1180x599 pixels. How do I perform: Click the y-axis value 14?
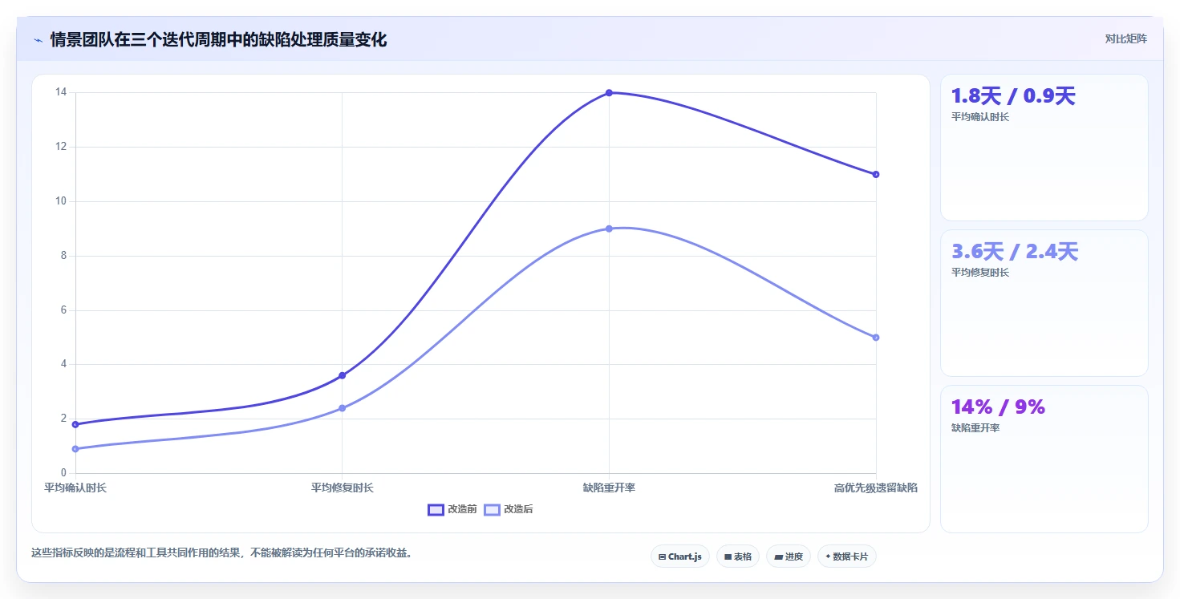[61, 92]
